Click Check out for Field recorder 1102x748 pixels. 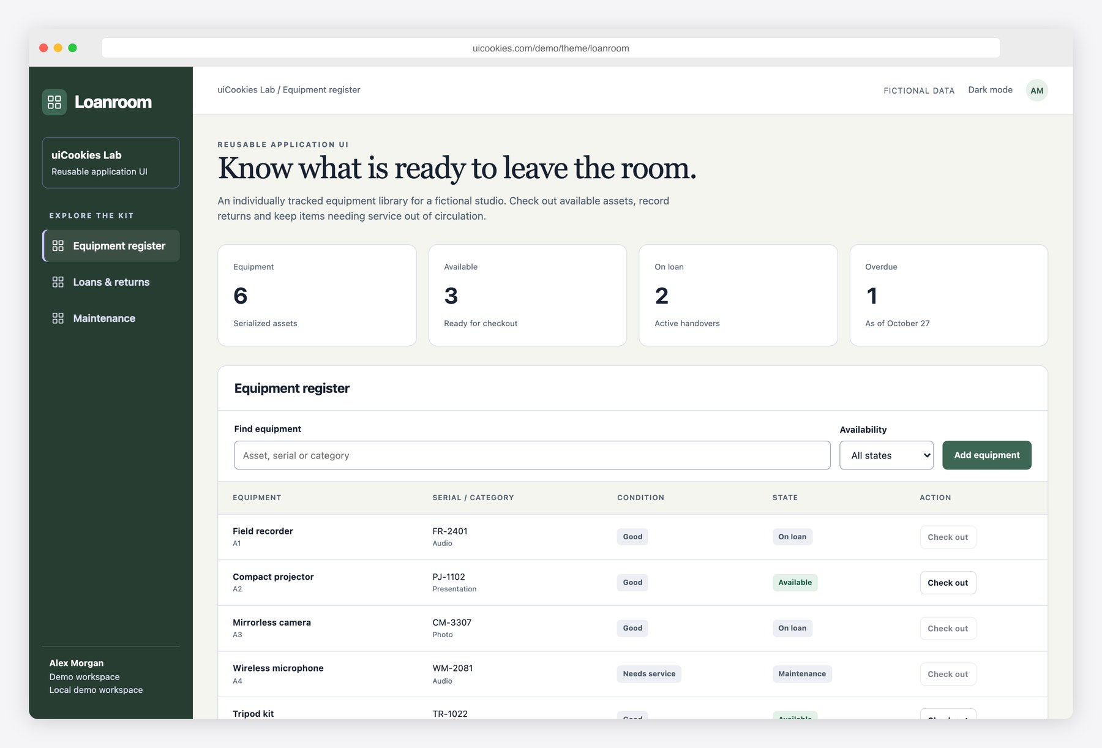[x=948, y=537]
